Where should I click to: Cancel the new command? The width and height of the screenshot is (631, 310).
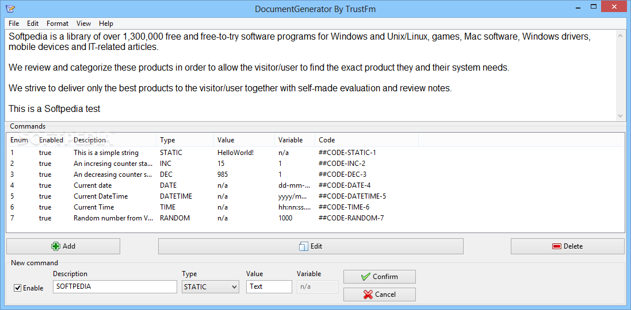[380, 294]
